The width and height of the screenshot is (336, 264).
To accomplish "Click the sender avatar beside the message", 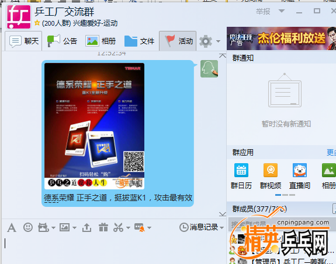I will coord(209,69).
